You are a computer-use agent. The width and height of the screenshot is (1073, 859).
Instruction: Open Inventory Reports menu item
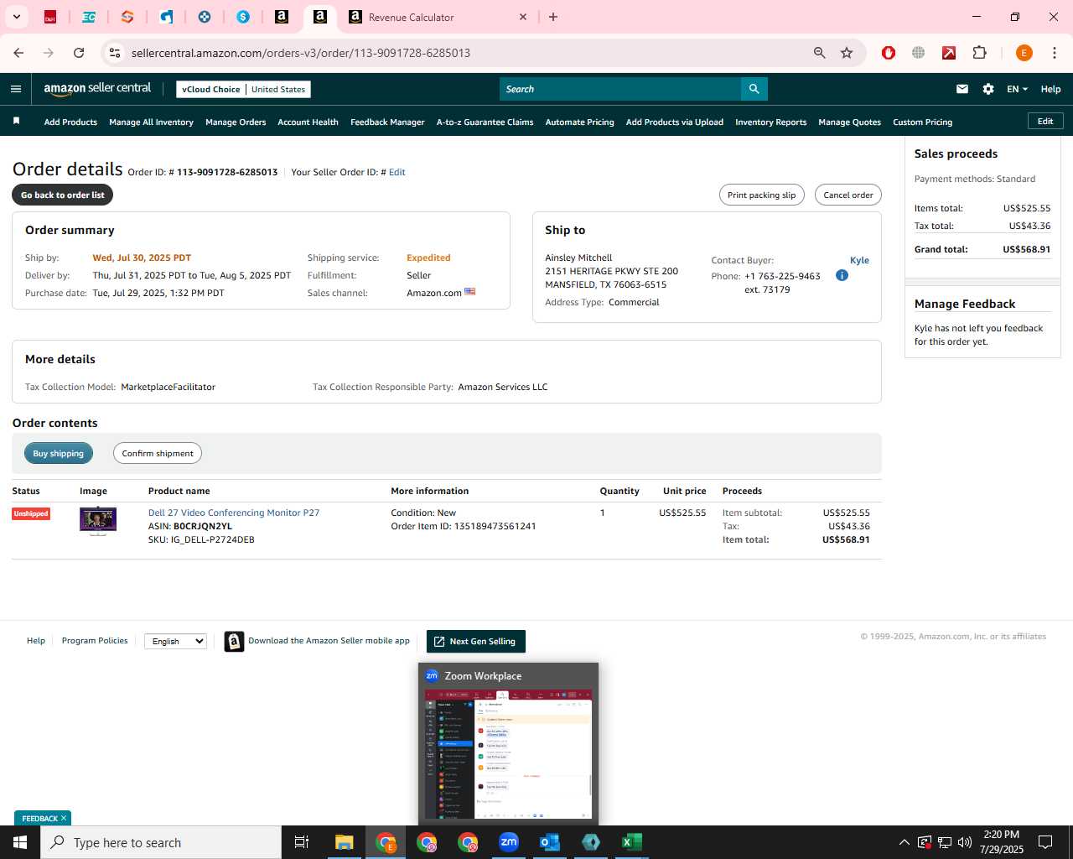770,122
